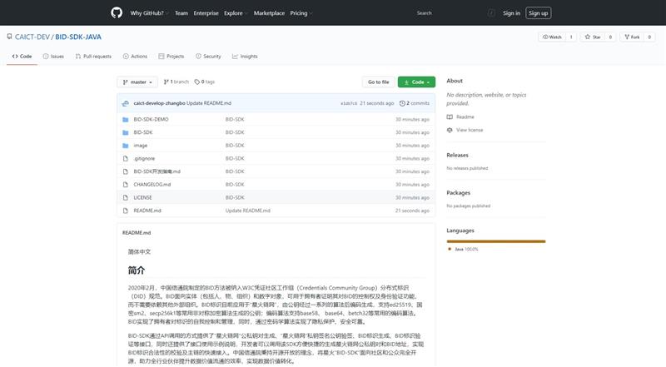Click the tag icon next to 0 tags
This screenshot has height=367, width=666.
(198, 82)
